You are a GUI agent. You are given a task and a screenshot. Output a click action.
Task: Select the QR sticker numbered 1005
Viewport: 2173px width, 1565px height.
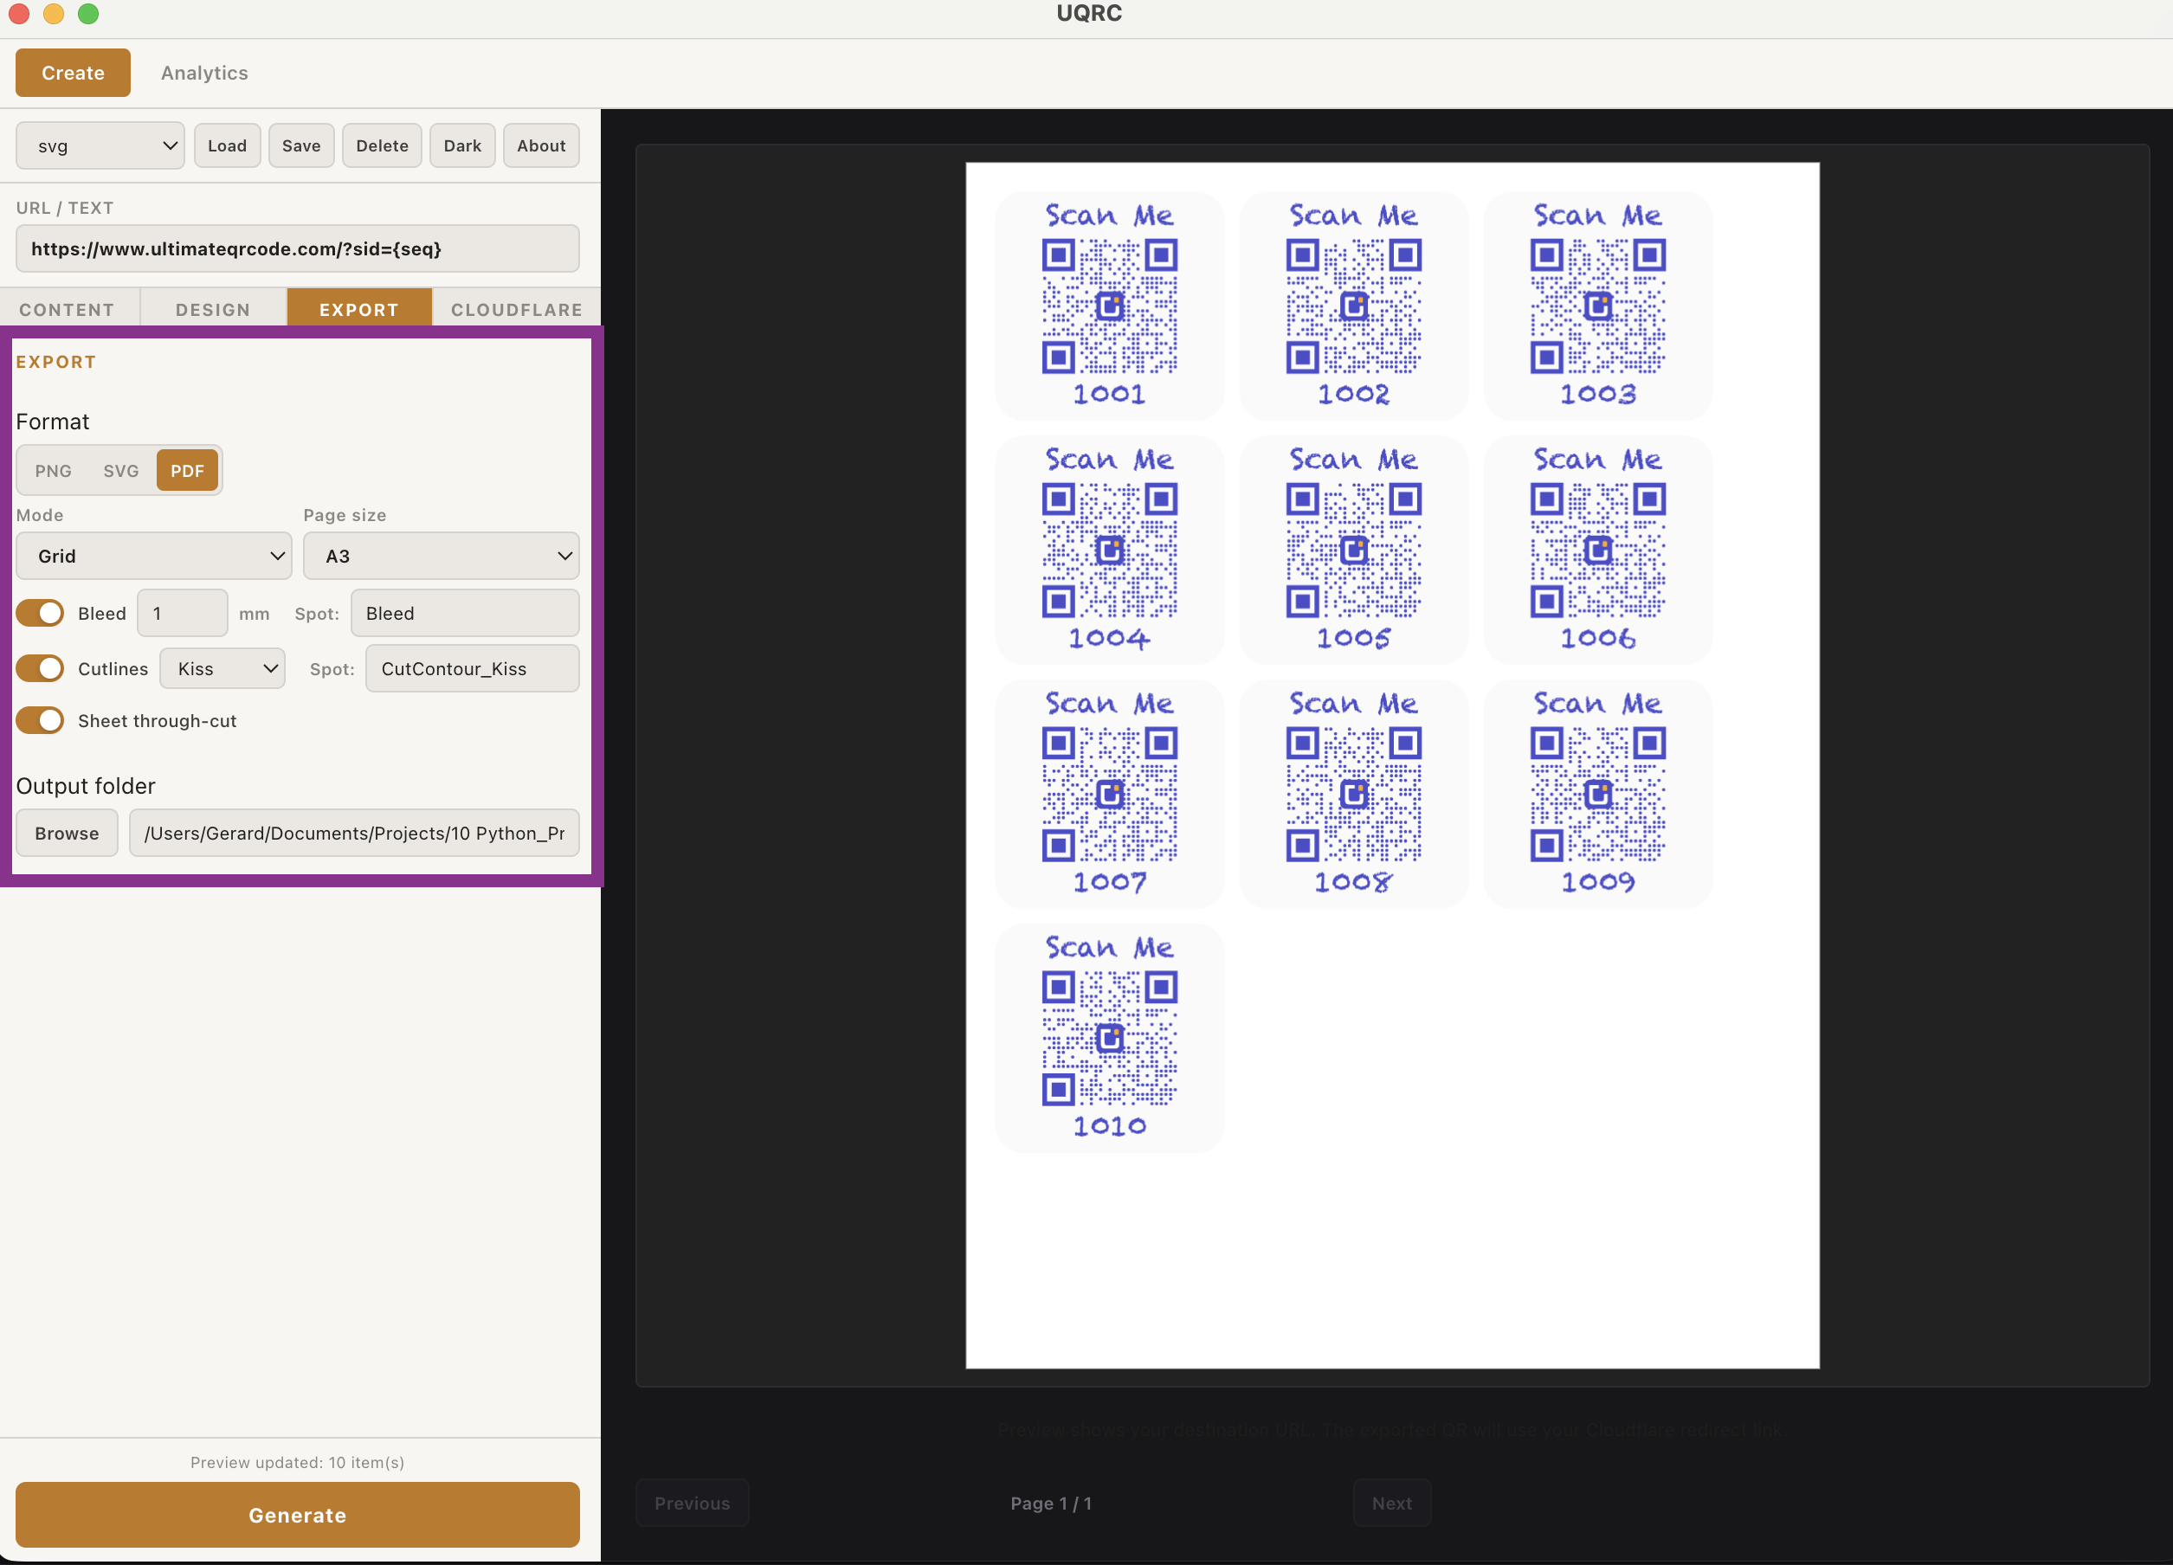tap(1354, 550)
